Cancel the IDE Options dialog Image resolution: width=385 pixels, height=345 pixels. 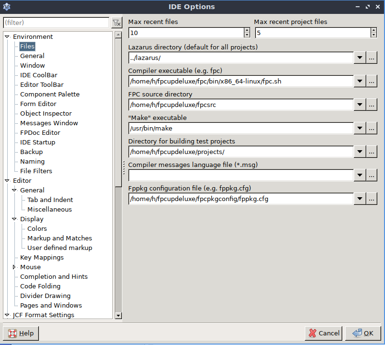pyautogui.click(x=323, y=333)
